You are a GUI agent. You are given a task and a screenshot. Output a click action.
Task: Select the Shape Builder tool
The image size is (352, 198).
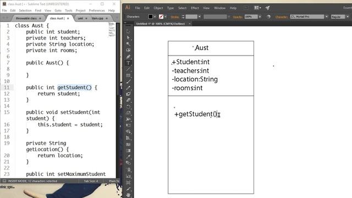point(128,131)
